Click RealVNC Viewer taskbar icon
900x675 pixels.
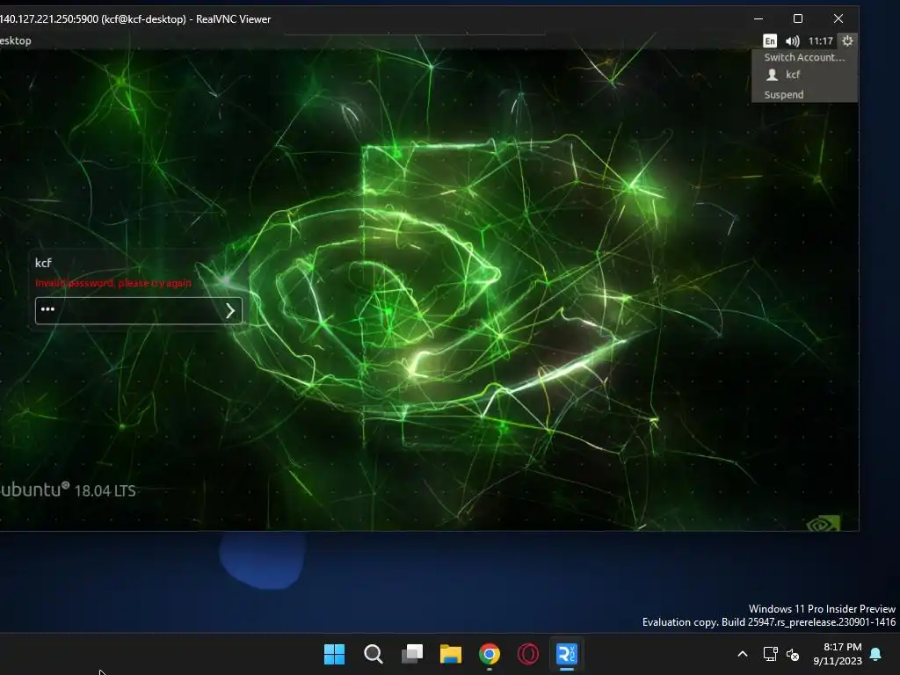coord(567,654)
